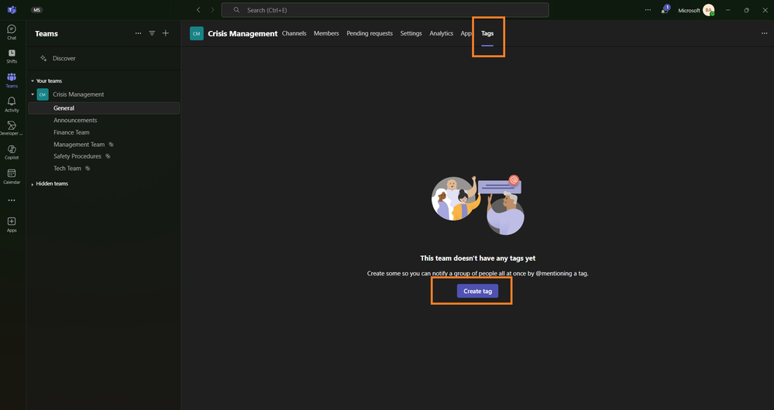Click the Microsoft account label

click(x=689, y=10)
